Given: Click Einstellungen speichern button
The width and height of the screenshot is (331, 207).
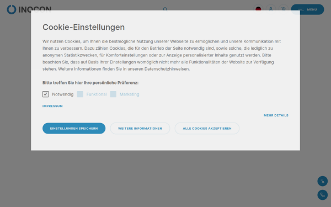Looking at the screenshot, I should pyautogui.click(x=74, y=129).
